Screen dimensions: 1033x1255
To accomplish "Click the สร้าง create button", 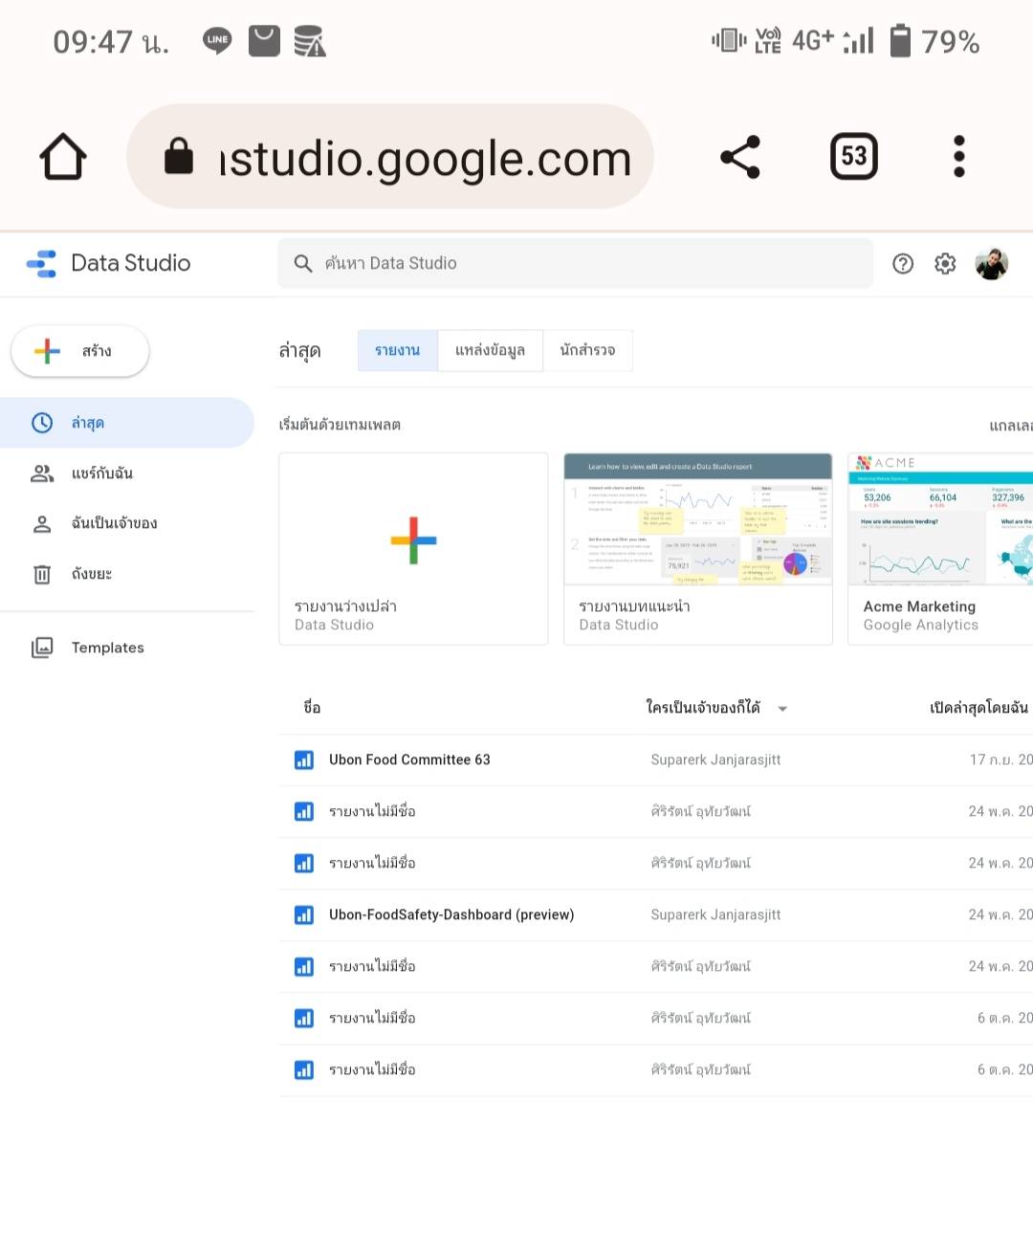I will (80, 351).
